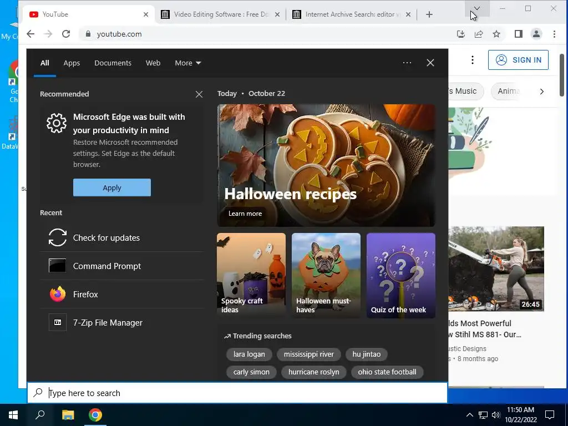Click the share page icon

click(x=479, y=34)
